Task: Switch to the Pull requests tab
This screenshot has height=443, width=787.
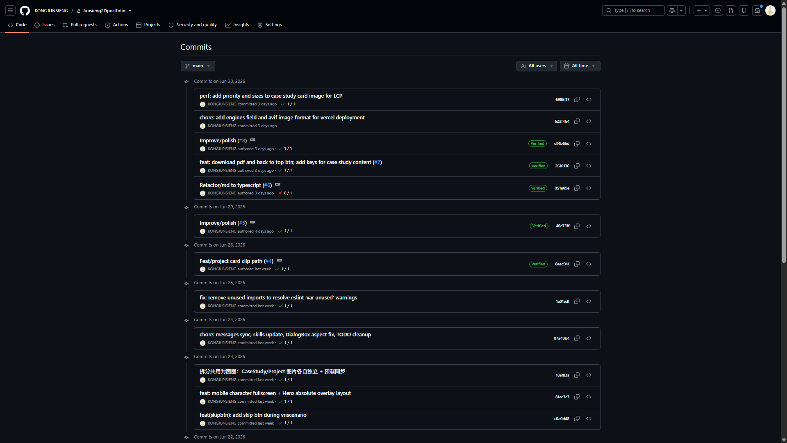Action: [80, 25]
